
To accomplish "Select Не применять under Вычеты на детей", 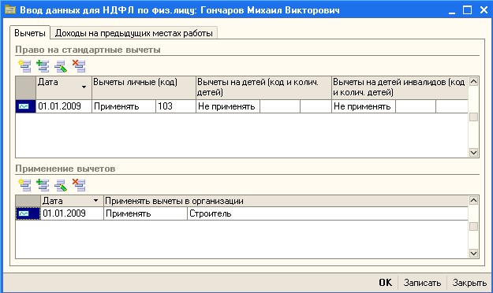I will [228, 106].
